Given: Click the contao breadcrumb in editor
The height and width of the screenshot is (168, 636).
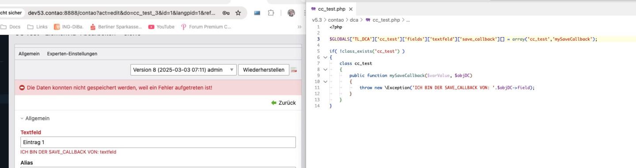Looking at the screenshot, I should [x=335, y=20].
